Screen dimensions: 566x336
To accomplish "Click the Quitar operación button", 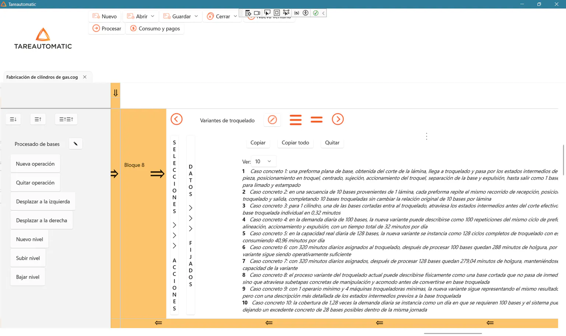I will (35, 183).
